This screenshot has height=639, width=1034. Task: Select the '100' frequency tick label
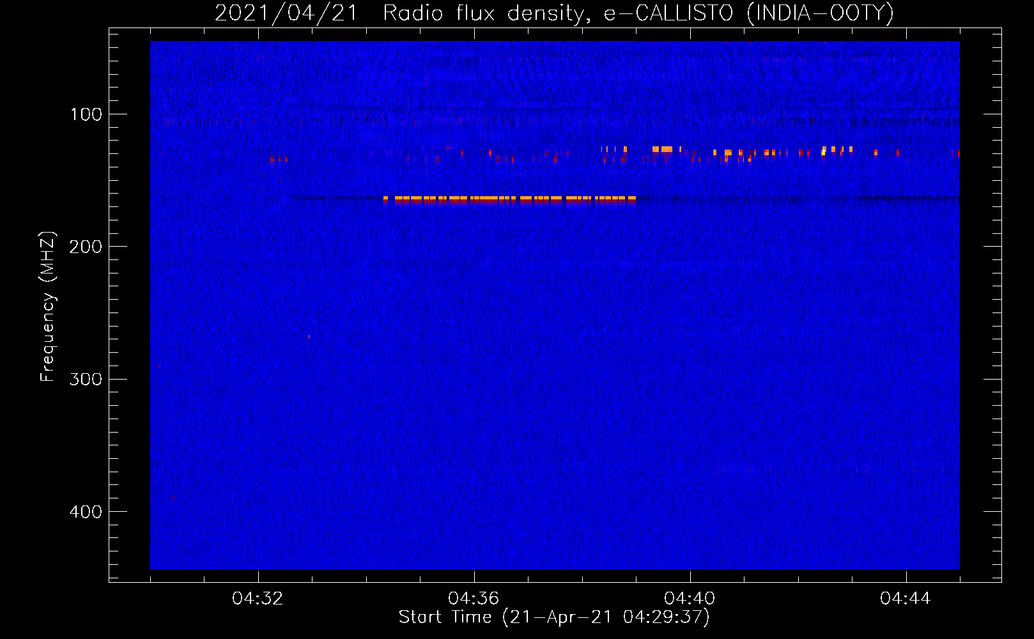tap(86, 114)
